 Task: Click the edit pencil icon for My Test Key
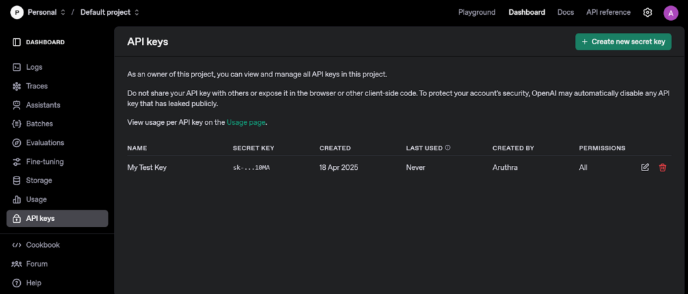645,167
